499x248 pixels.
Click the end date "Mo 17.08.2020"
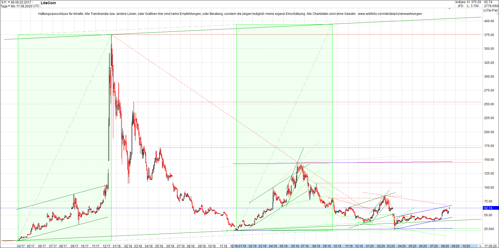[x=22, y=6]
